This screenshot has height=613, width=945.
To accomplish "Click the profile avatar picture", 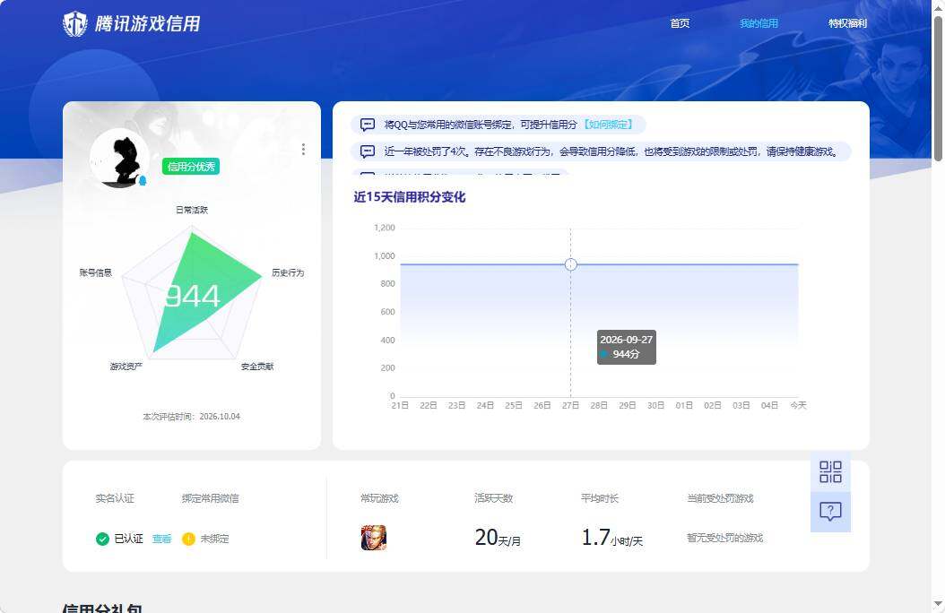I will (x=119, y=158).
